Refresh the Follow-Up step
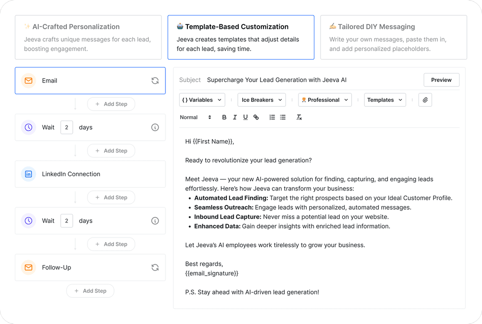 pyautogui.click(x=155, y=268)
